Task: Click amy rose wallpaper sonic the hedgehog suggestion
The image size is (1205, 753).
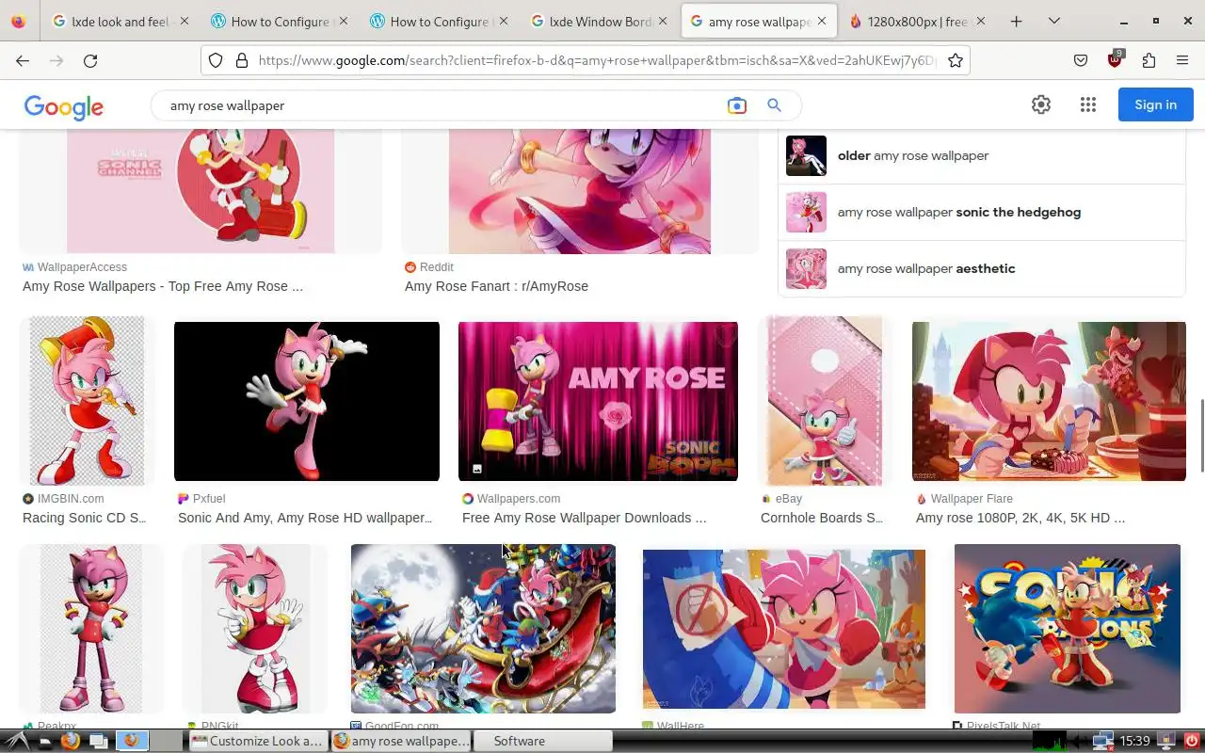Action: tap(982, 212)
